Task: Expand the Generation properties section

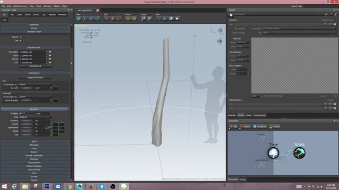Action: [x=34, y=25]
